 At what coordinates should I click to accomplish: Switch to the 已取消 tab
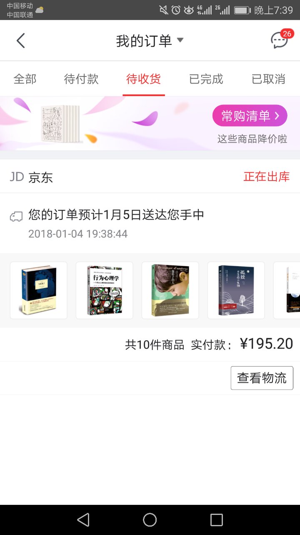coord(268,79)
